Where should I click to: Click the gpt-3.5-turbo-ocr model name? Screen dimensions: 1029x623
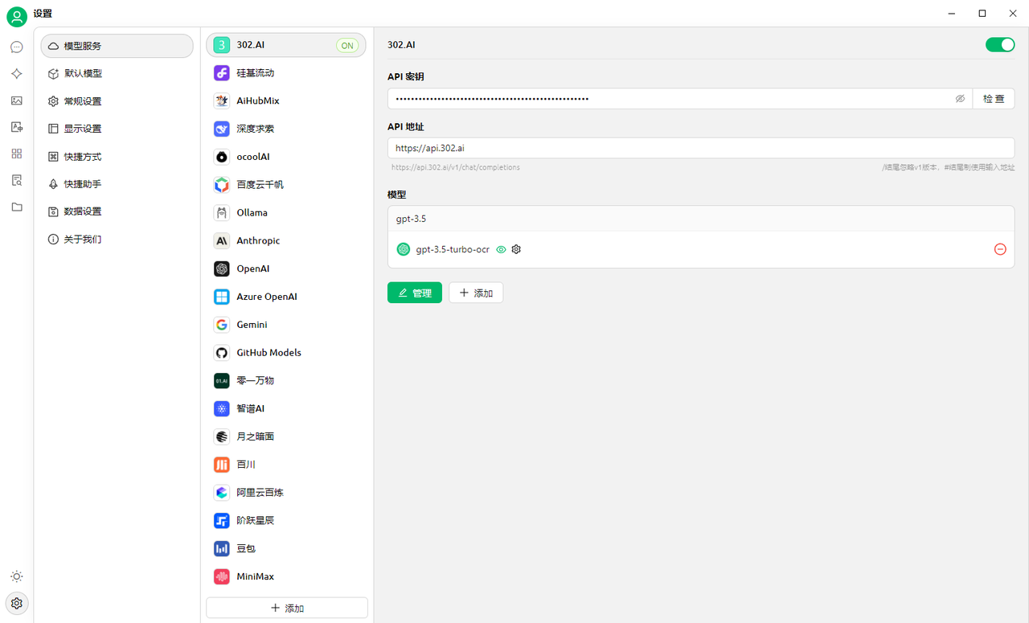click(x=453, y=249)
